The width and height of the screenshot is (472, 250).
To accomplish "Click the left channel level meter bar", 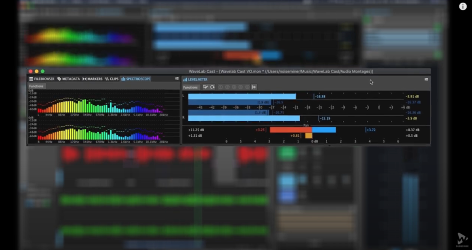I will 242,96.
